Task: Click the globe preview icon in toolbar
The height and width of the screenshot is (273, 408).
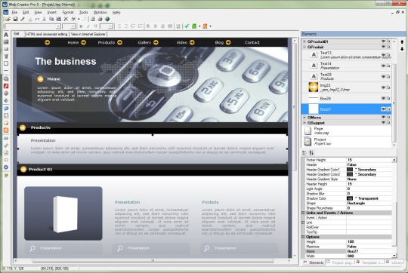Action: tap(107, 19)
